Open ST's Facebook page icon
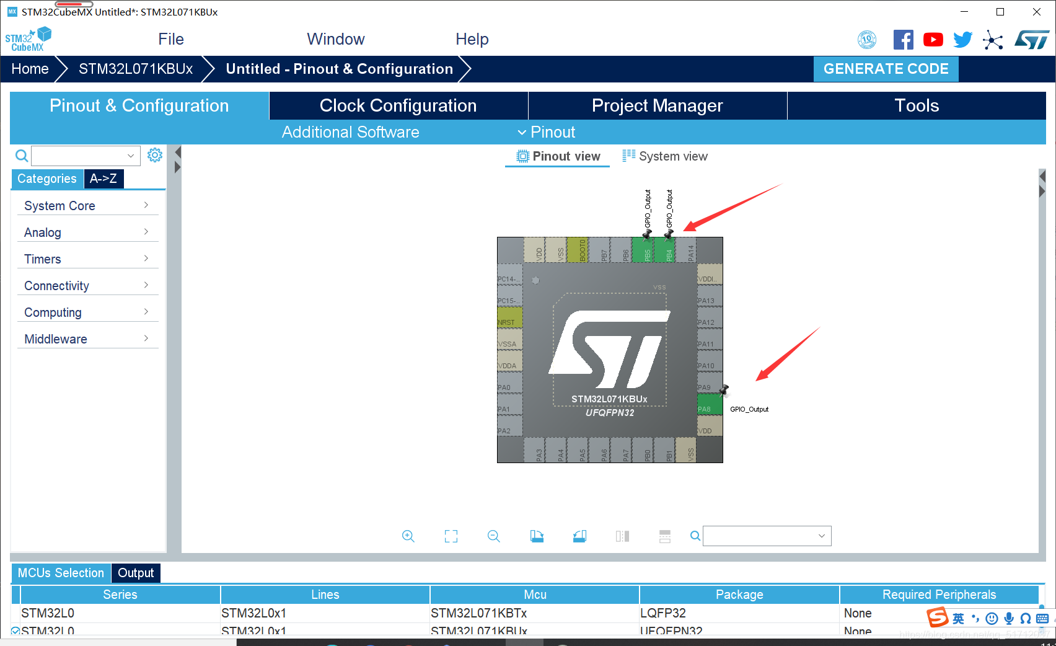Viewport: 1056px width, 646px height. click(903, 40)
